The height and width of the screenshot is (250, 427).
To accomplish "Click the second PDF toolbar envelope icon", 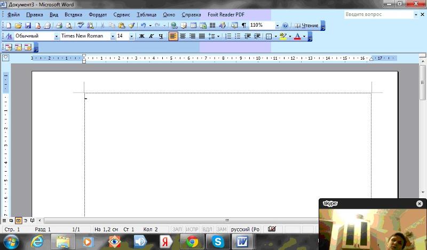I will 18,47.
